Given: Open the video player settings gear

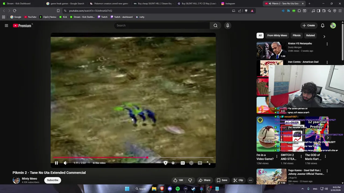Looking at the screenshot, I should 191,163.
